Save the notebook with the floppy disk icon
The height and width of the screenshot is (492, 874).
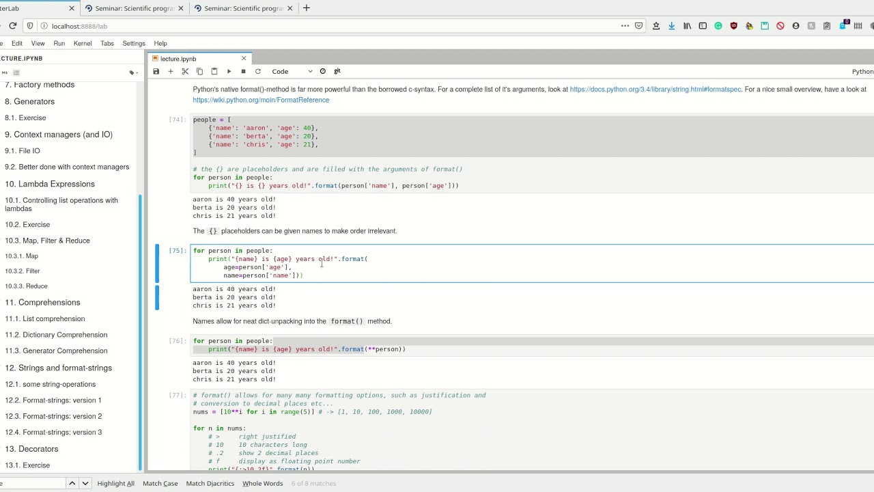(x=156, y=71)
